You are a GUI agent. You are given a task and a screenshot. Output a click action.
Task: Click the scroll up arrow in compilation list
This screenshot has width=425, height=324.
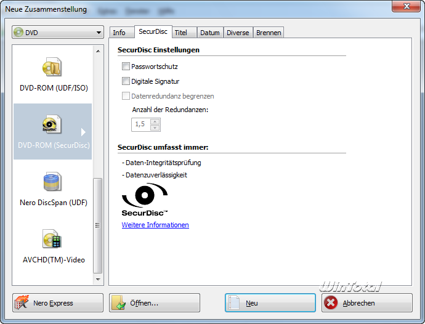tap(98, 51)
